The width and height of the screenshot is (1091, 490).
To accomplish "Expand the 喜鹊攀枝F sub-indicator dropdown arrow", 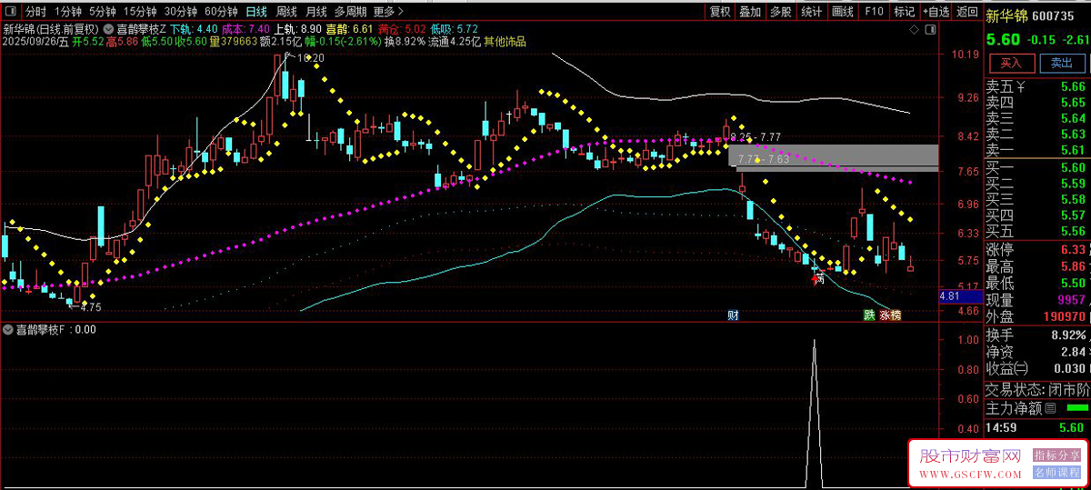I will [x=8, y=330].
